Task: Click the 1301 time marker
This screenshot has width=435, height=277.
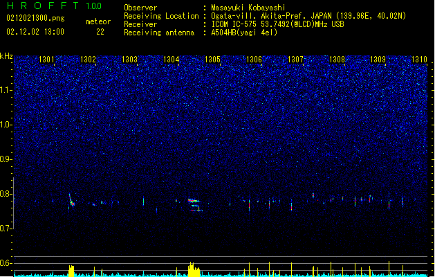Action: (46, 59)
